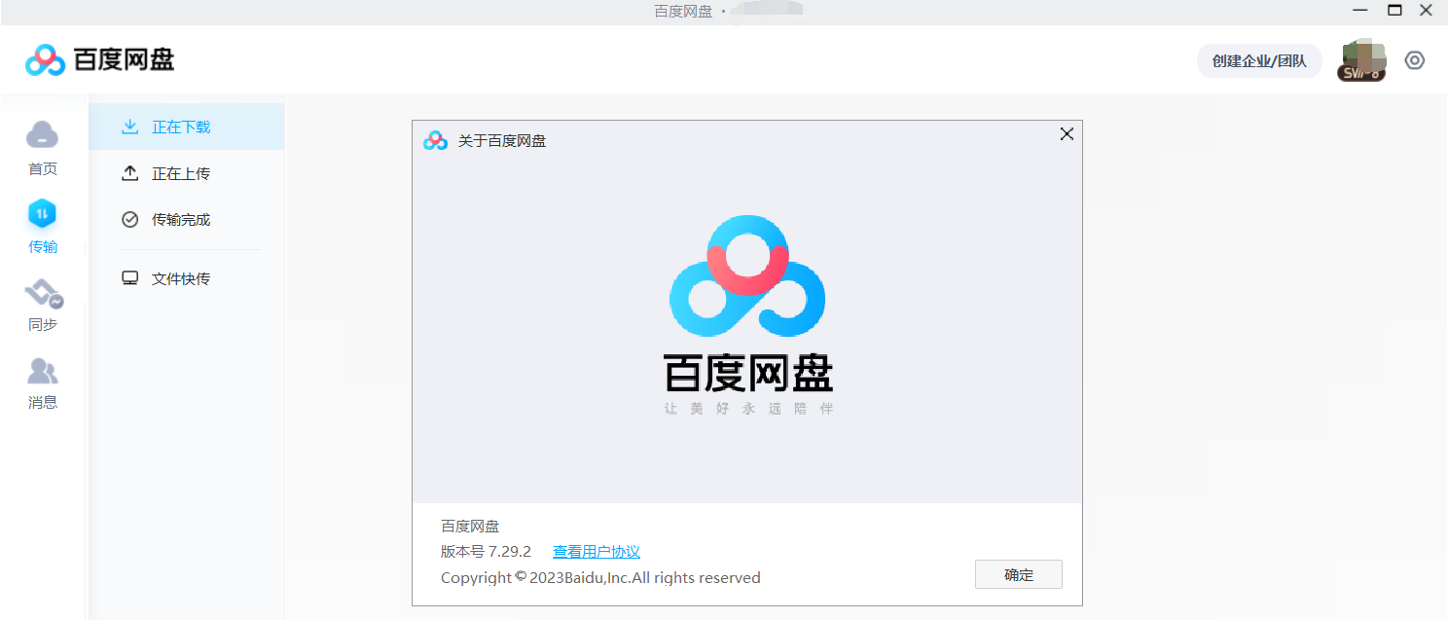Click the large Baidu Netdisk logo in About dialog

(x=747, y=276)
